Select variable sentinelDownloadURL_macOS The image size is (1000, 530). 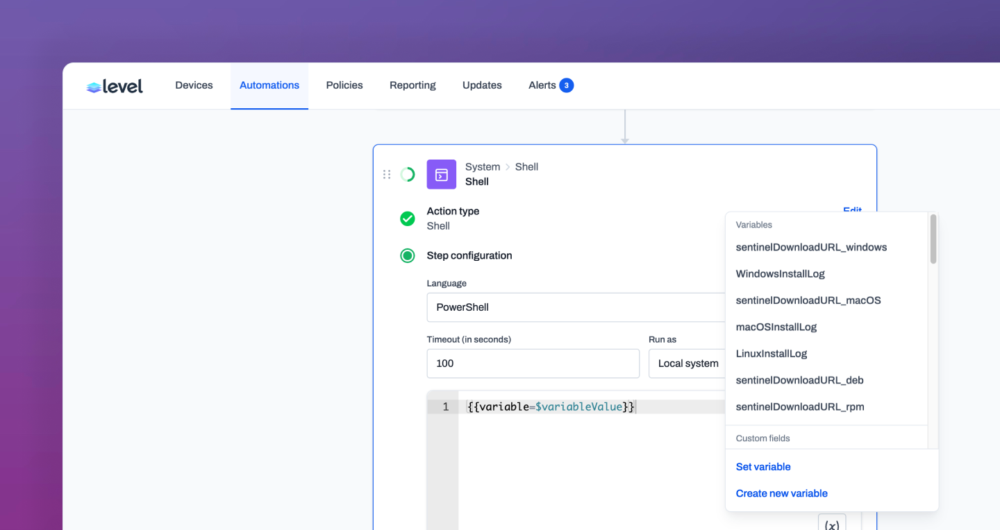tap(808, 300)
